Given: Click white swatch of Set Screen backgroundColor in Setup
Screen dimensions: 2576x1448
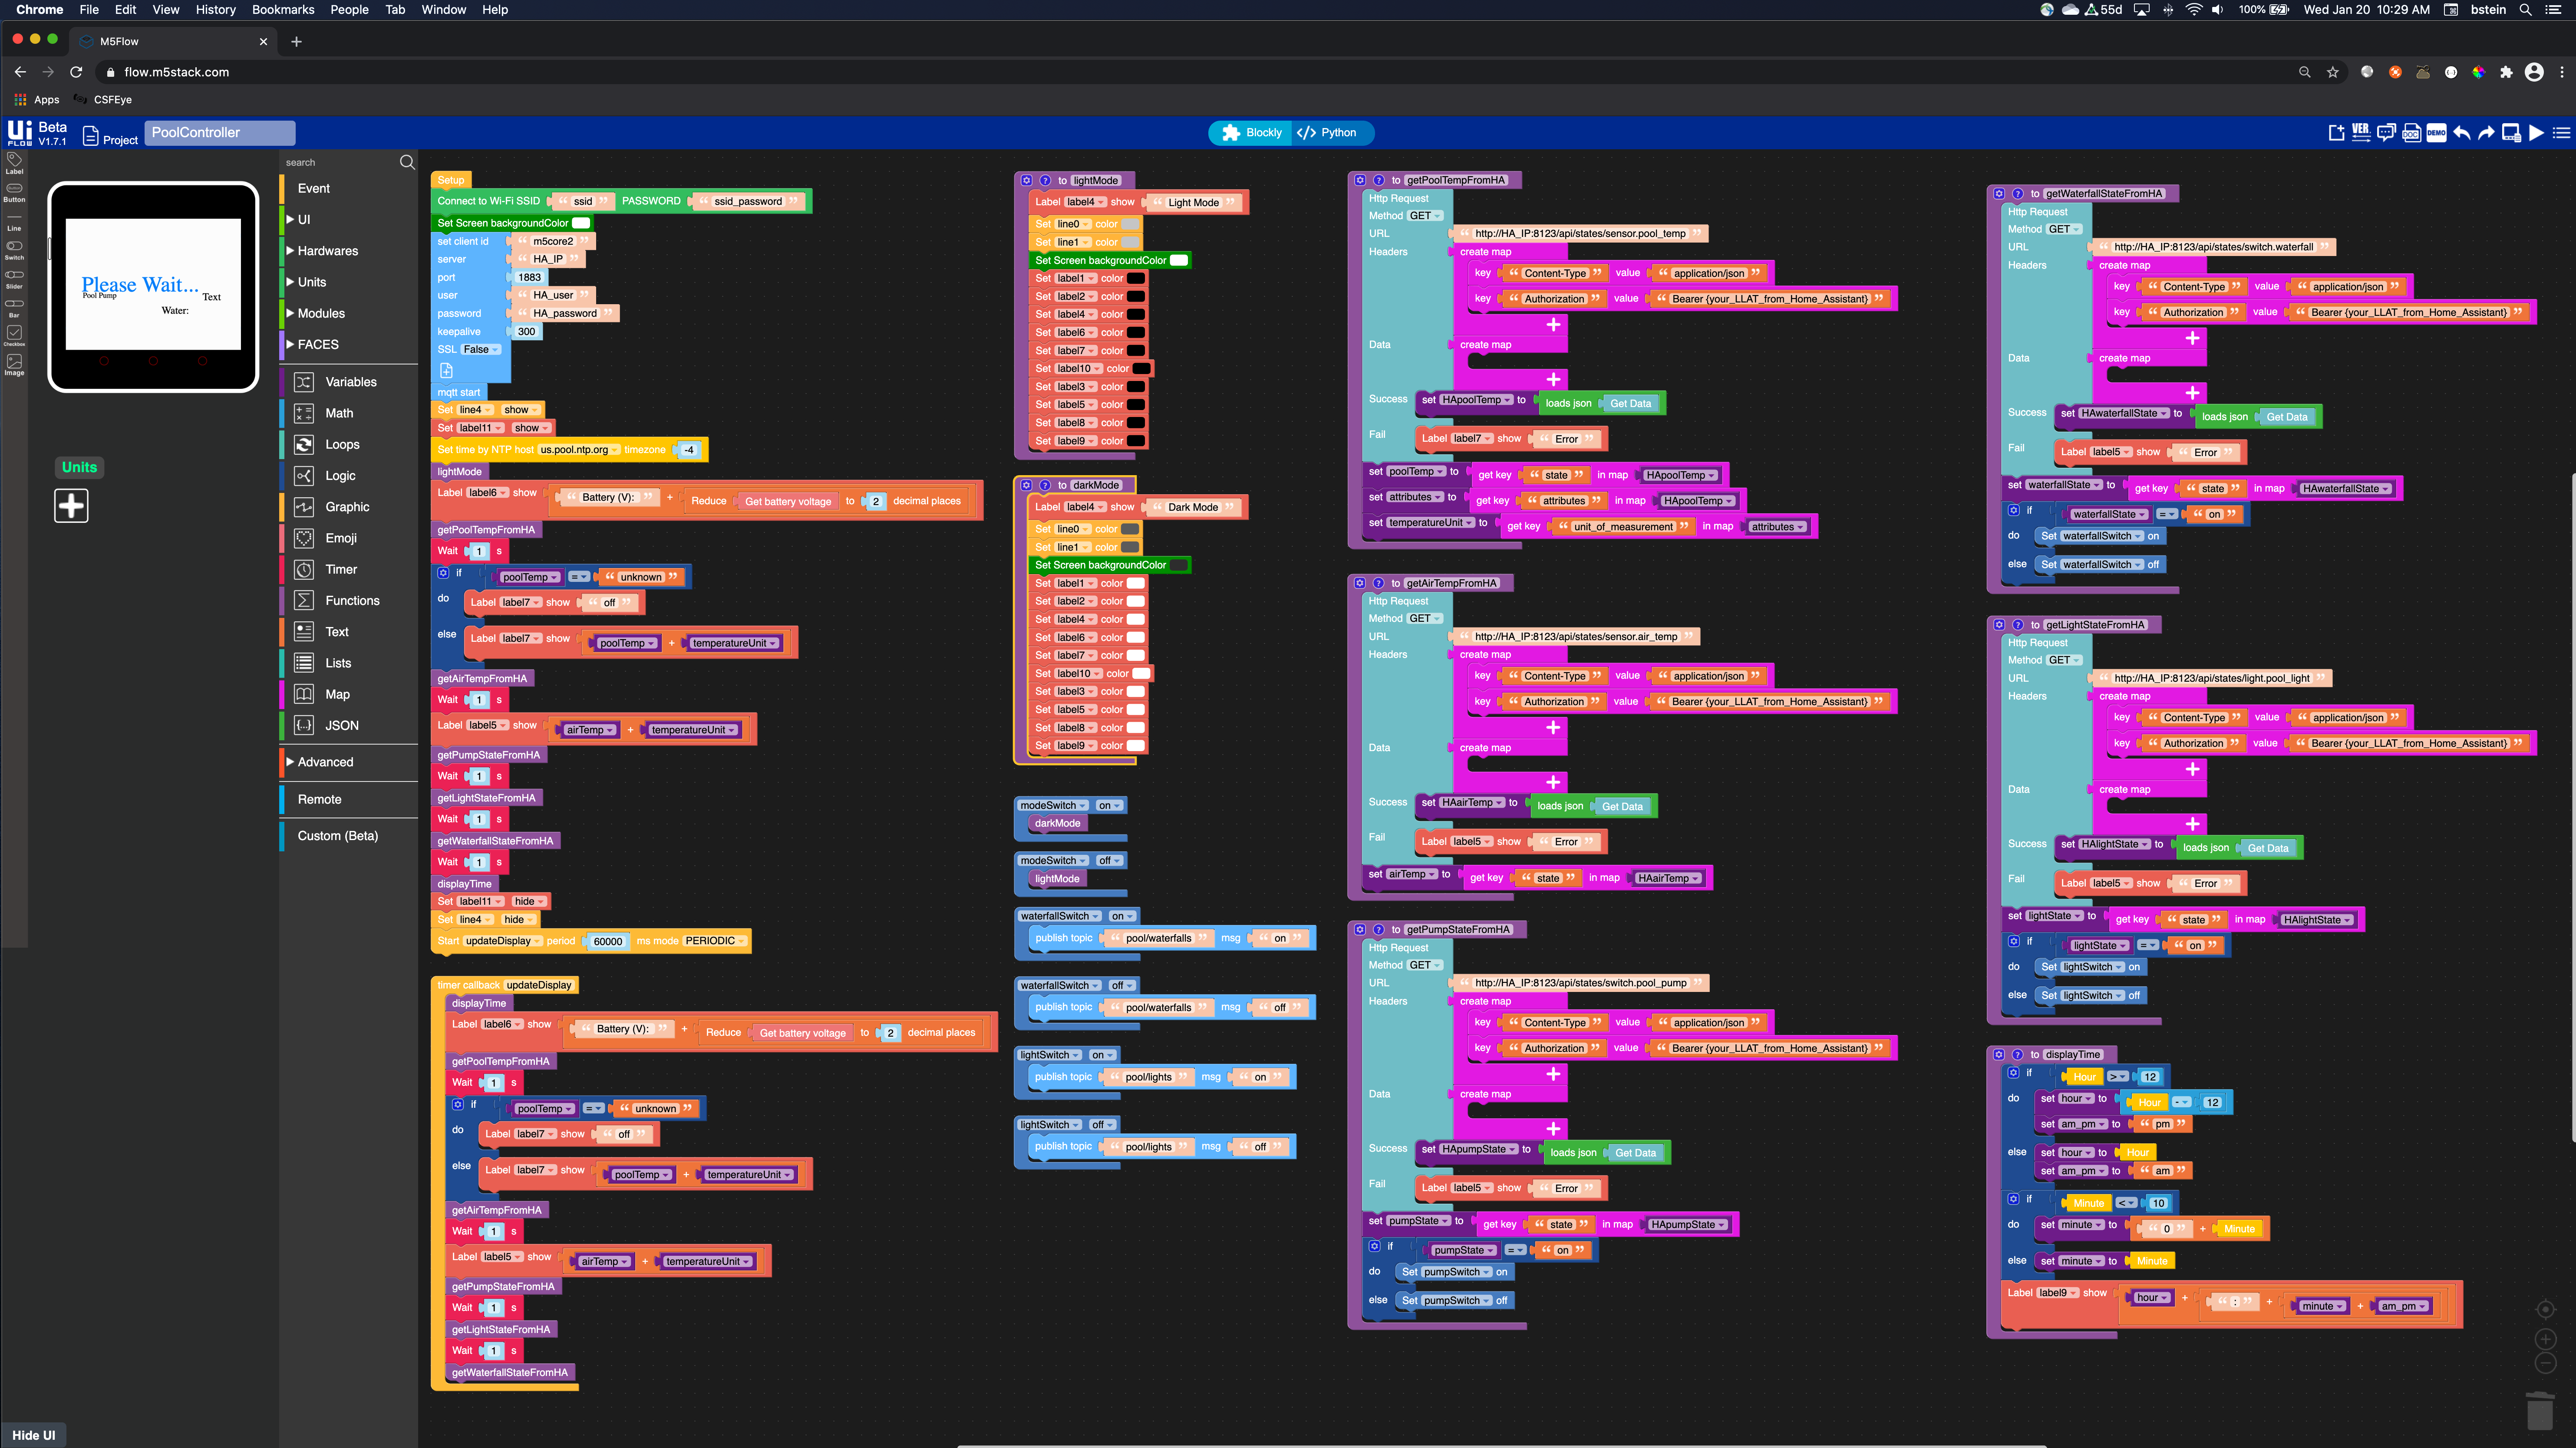Looking at the screenshot, I should click(x=581, y=223).
